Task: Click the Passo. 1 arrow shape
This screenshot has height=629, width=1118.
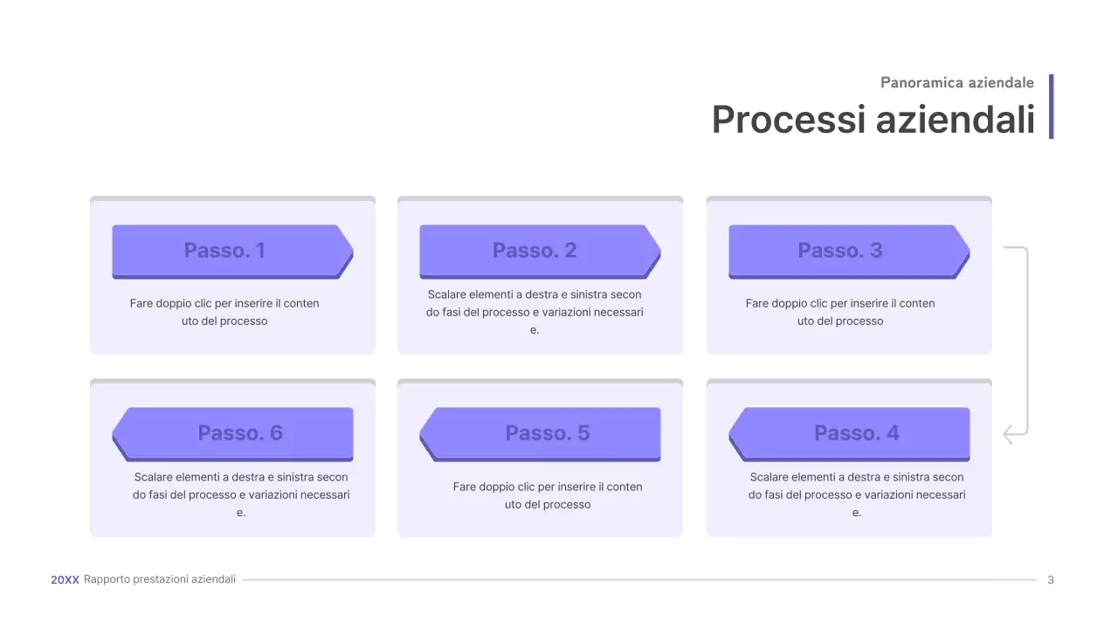Action: [x=232, y=251]
